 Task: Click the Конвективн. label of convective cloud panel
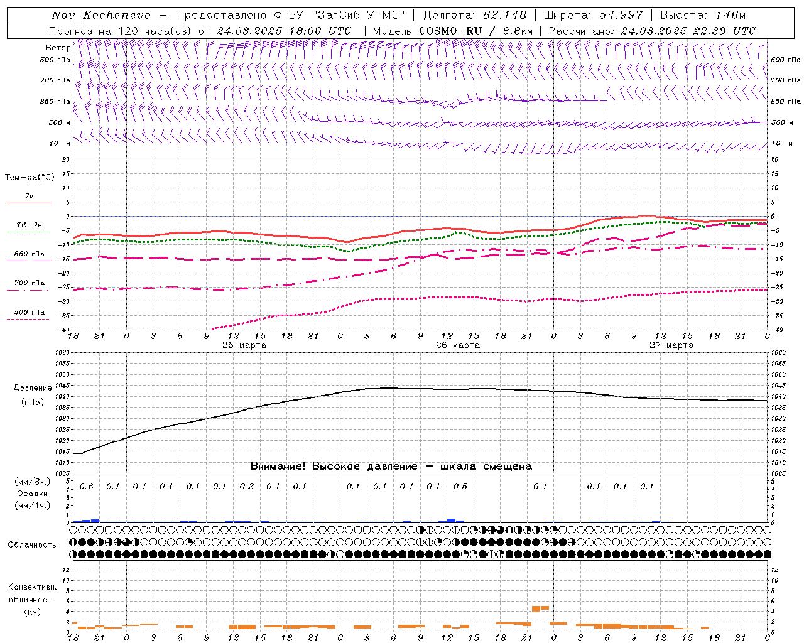coord(32,587)
